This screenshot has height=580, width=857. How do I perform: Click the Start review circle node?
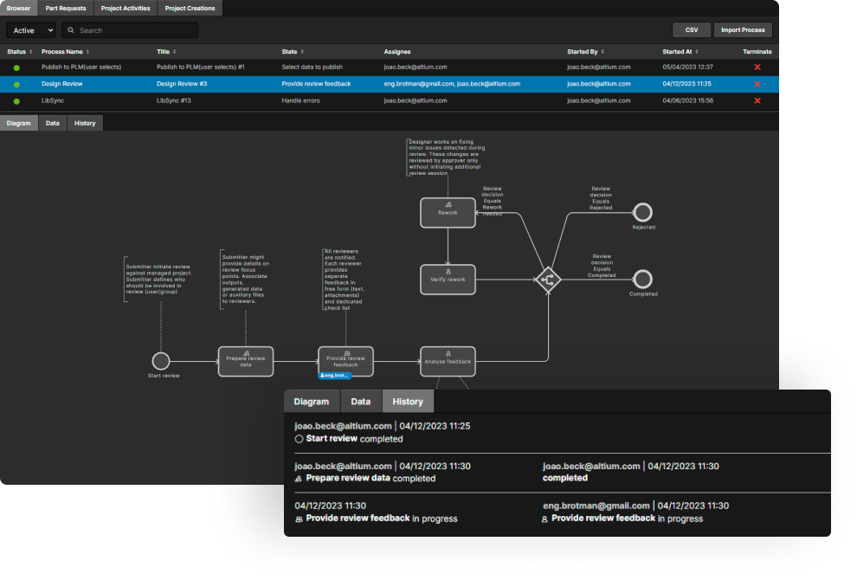tap(160, 362)
